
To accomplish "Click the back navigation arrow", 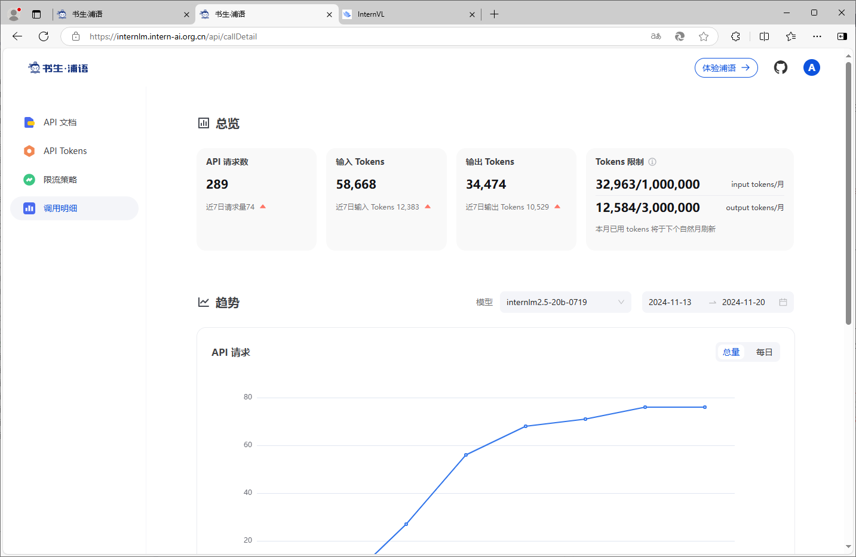I will 17,36.
